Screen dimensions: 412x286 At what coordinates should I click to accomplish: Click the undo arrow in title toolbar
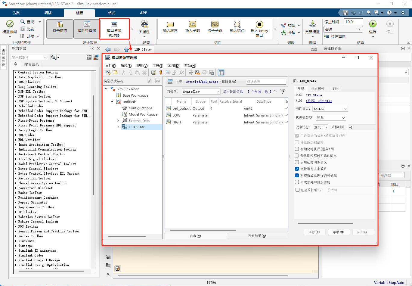tap(353, 13)
